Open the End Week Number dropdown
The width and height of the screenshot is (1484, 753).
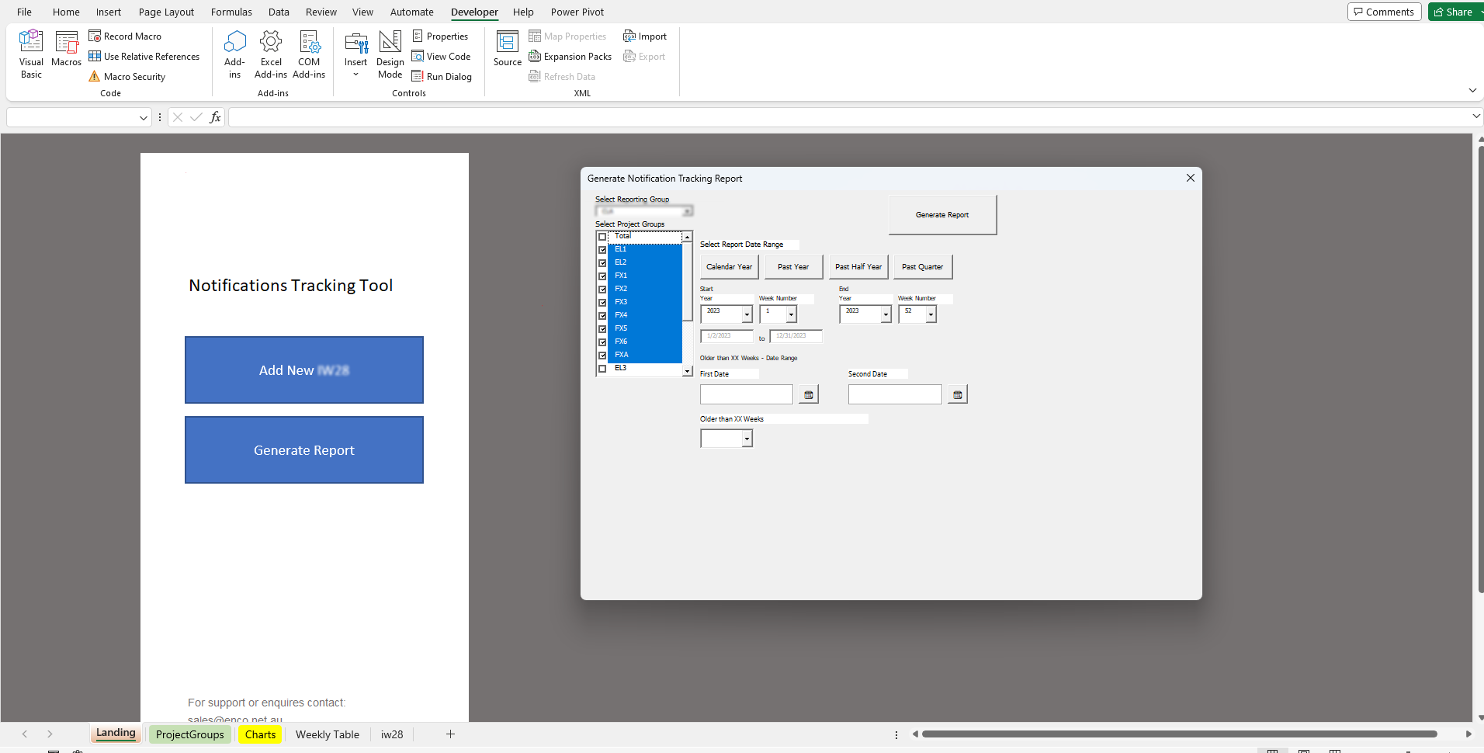tap(931, 314)
